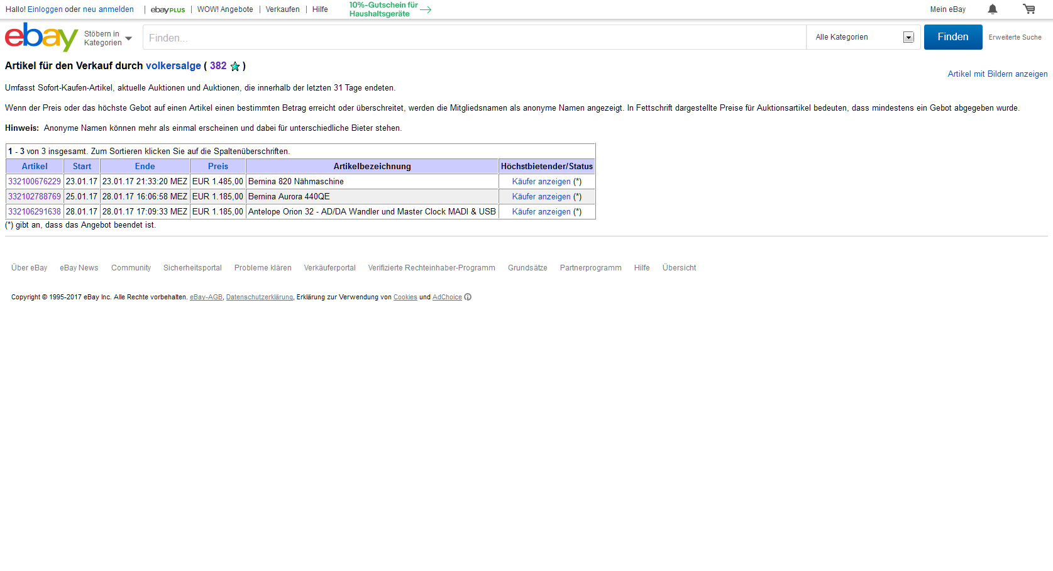The height and width of the screenshot is (571, 1053).
Task: Open the shopping cart icon
Action: point(1029,9)
